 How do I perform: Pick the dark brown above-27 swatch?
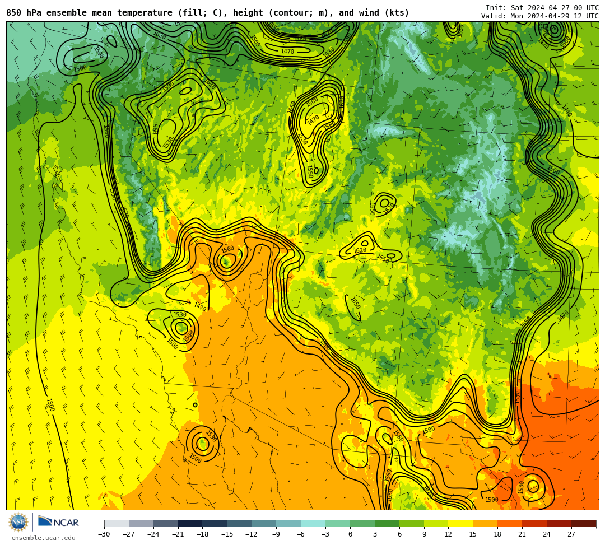tap(584, 523)
